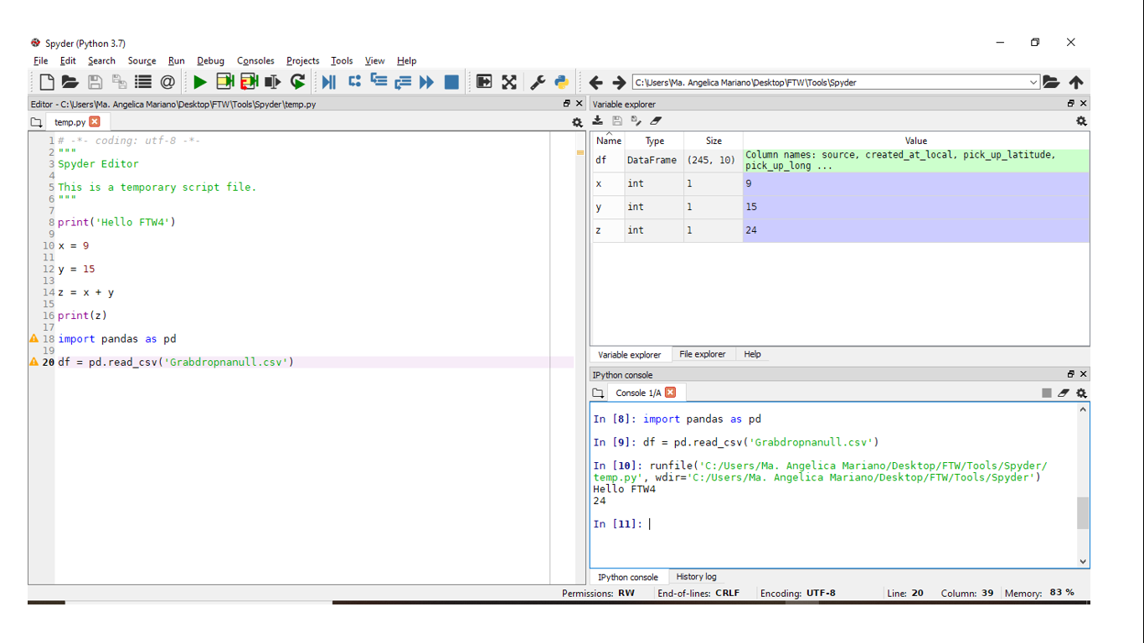Switch to the File explorer tab
The image size is (1144, 643).
[x=702, y=354]
